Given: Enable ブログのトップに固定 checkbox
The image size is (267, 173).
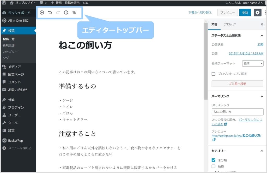Looking at the screenshot, I should (214, 74).
